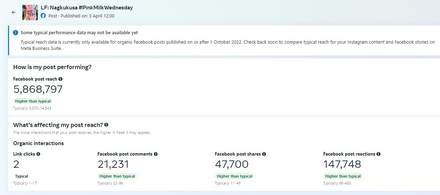Click info icon beside What's affecting my post reach

point(106,125)
